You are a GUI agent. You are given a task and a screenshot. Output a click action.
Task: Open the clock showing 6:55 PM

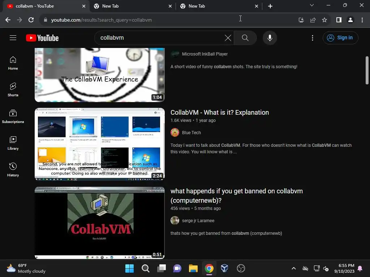(344, 268)
